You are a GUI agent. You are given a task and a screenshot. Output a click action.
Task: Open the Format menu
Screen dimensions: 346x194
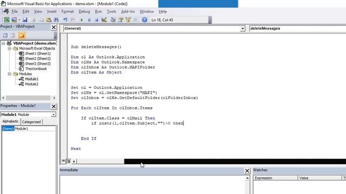click(x=68, y=11)
